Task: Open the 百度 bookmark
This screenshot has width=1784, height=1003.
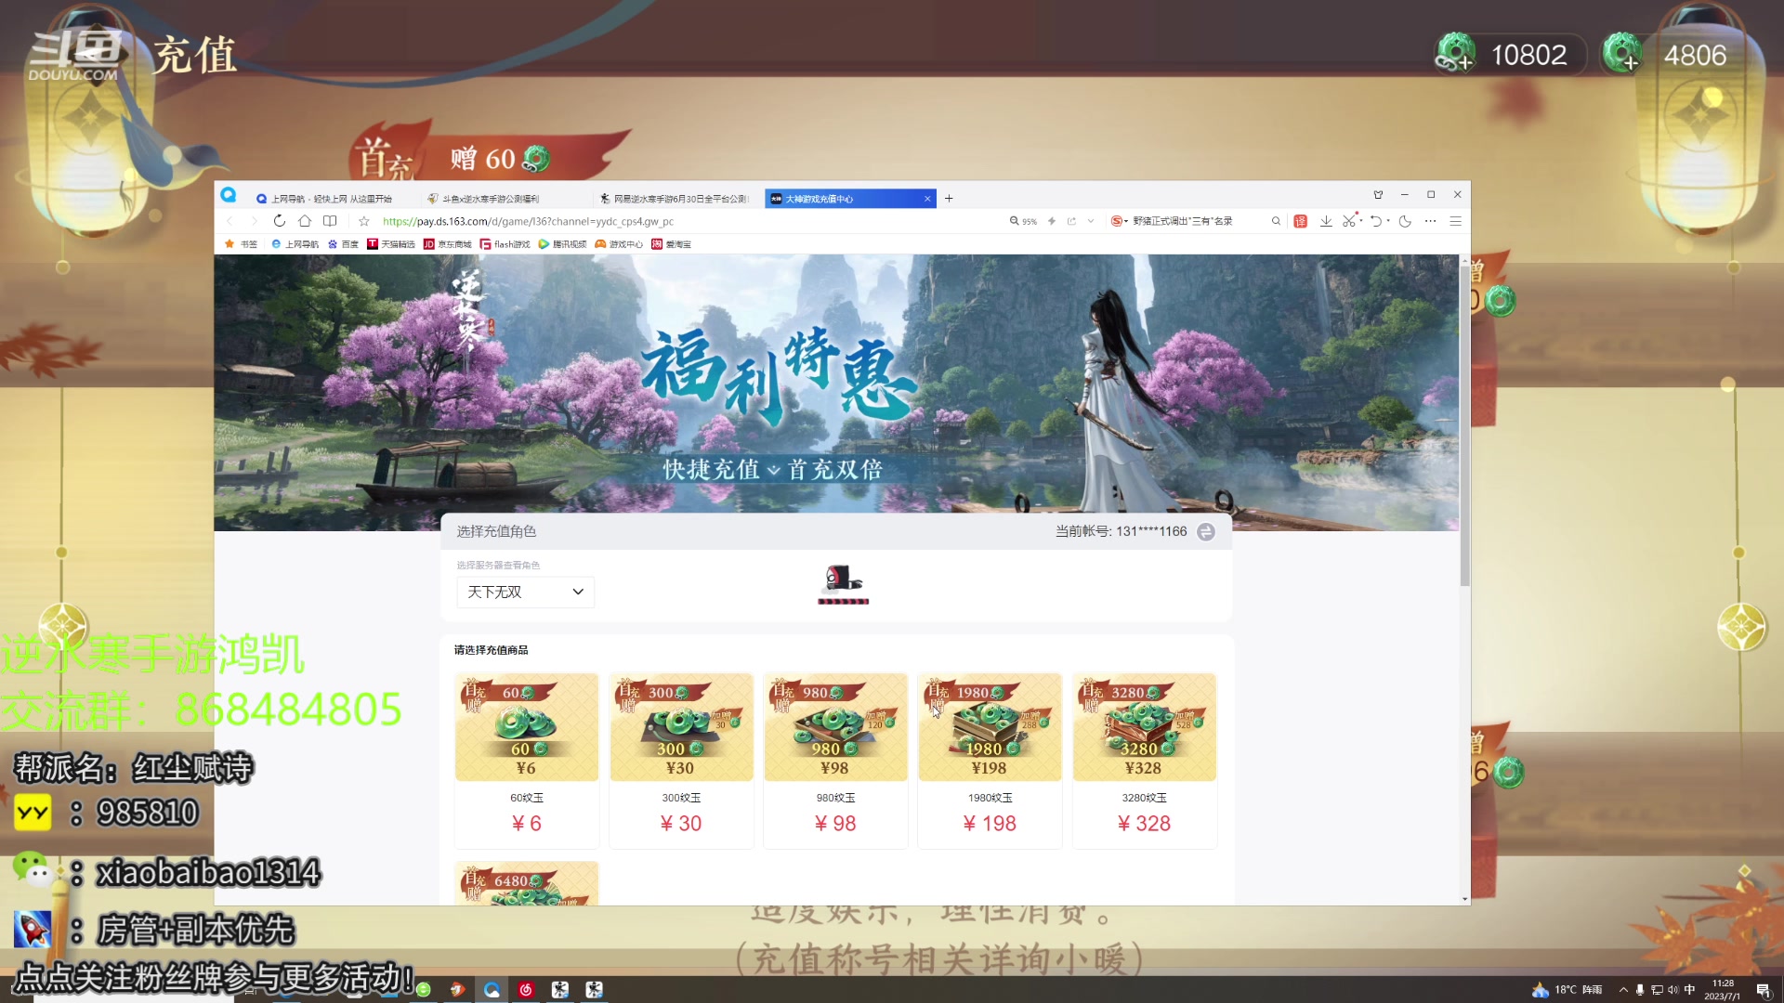Action: pos(343,244)
